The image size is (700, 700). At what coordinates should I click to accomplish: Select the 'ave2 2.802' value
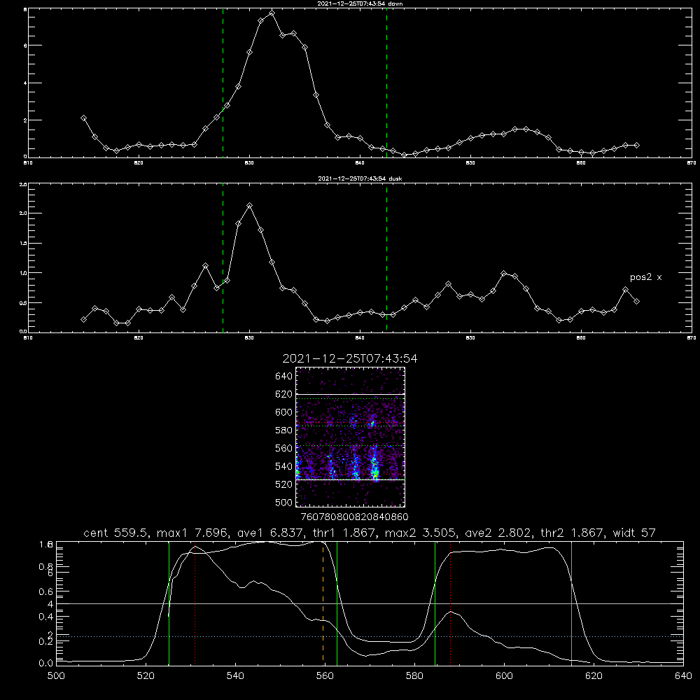[498, 533]
